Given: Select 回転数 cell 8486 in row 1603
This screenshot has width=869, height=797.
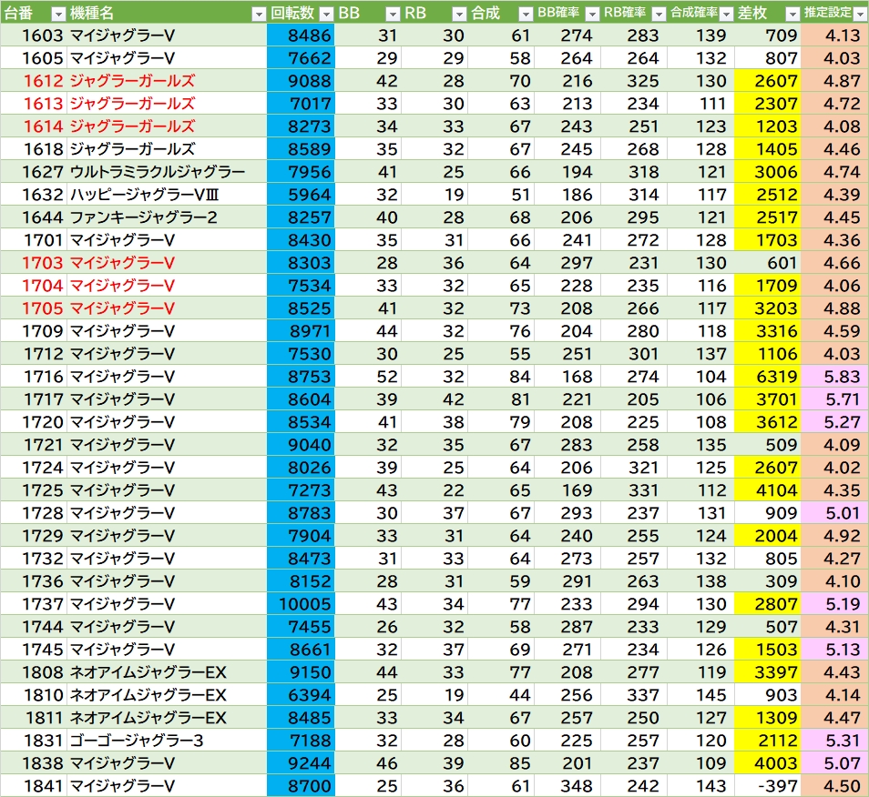Looking at the screenshot, I should pos(301,35).
